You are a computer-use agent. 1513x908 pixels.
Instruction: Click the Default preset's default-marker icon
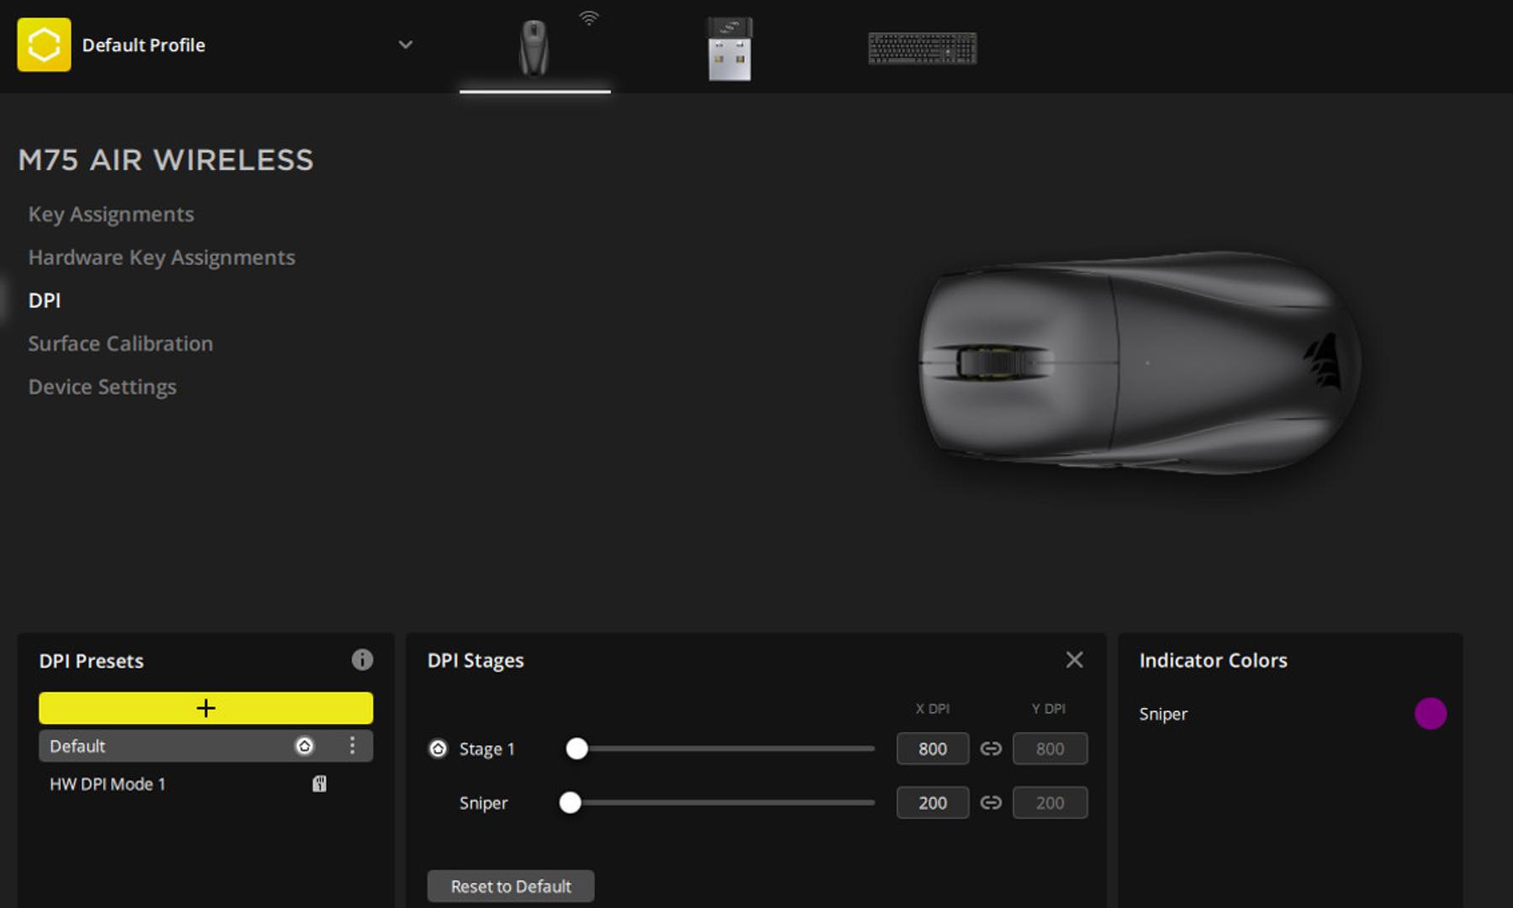(304, 746)
